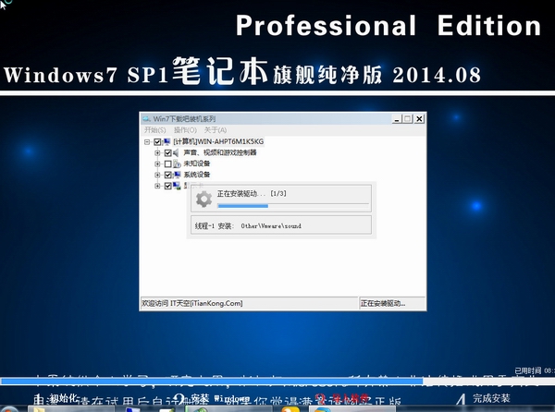Click the driver install progress bar [1/3]
Image resolution: width=555 pixels, height=412 pixels.
[293, 206]
